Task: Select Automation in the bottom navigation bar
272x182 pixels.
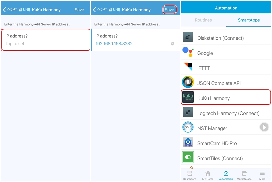Action: (226, 175)
